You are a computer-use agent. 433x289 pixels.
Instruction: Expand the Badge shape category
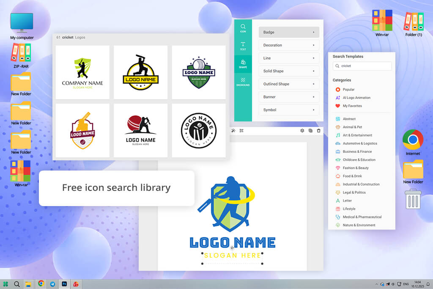click(289, 32)
